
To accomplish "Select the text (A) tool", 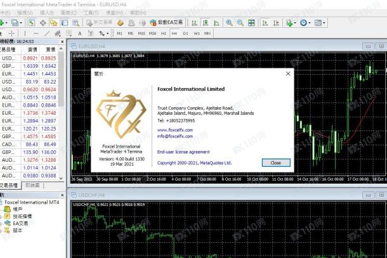I will (80, 34).
